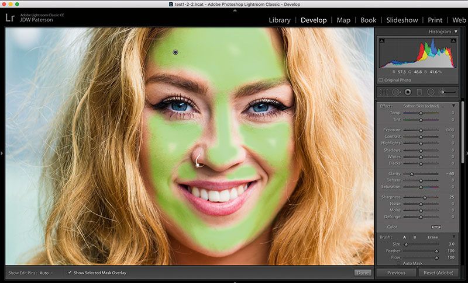Click the Shadows slider handle

pos(421,151)
